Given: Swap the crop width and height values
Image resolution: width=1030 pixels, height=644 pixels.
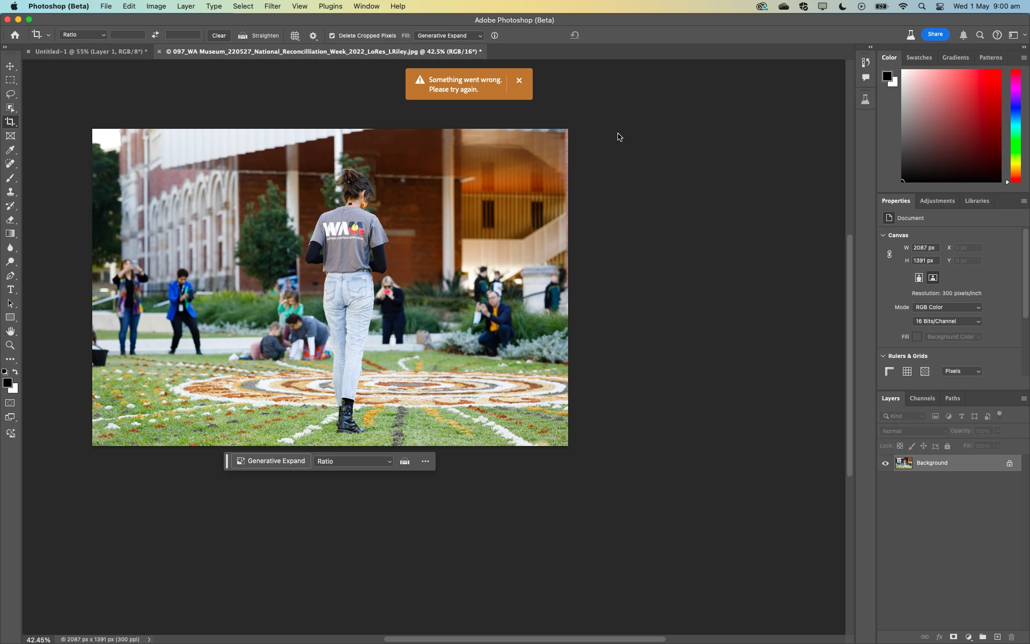Looking at the screenshot, I should [x=155, y=35].
